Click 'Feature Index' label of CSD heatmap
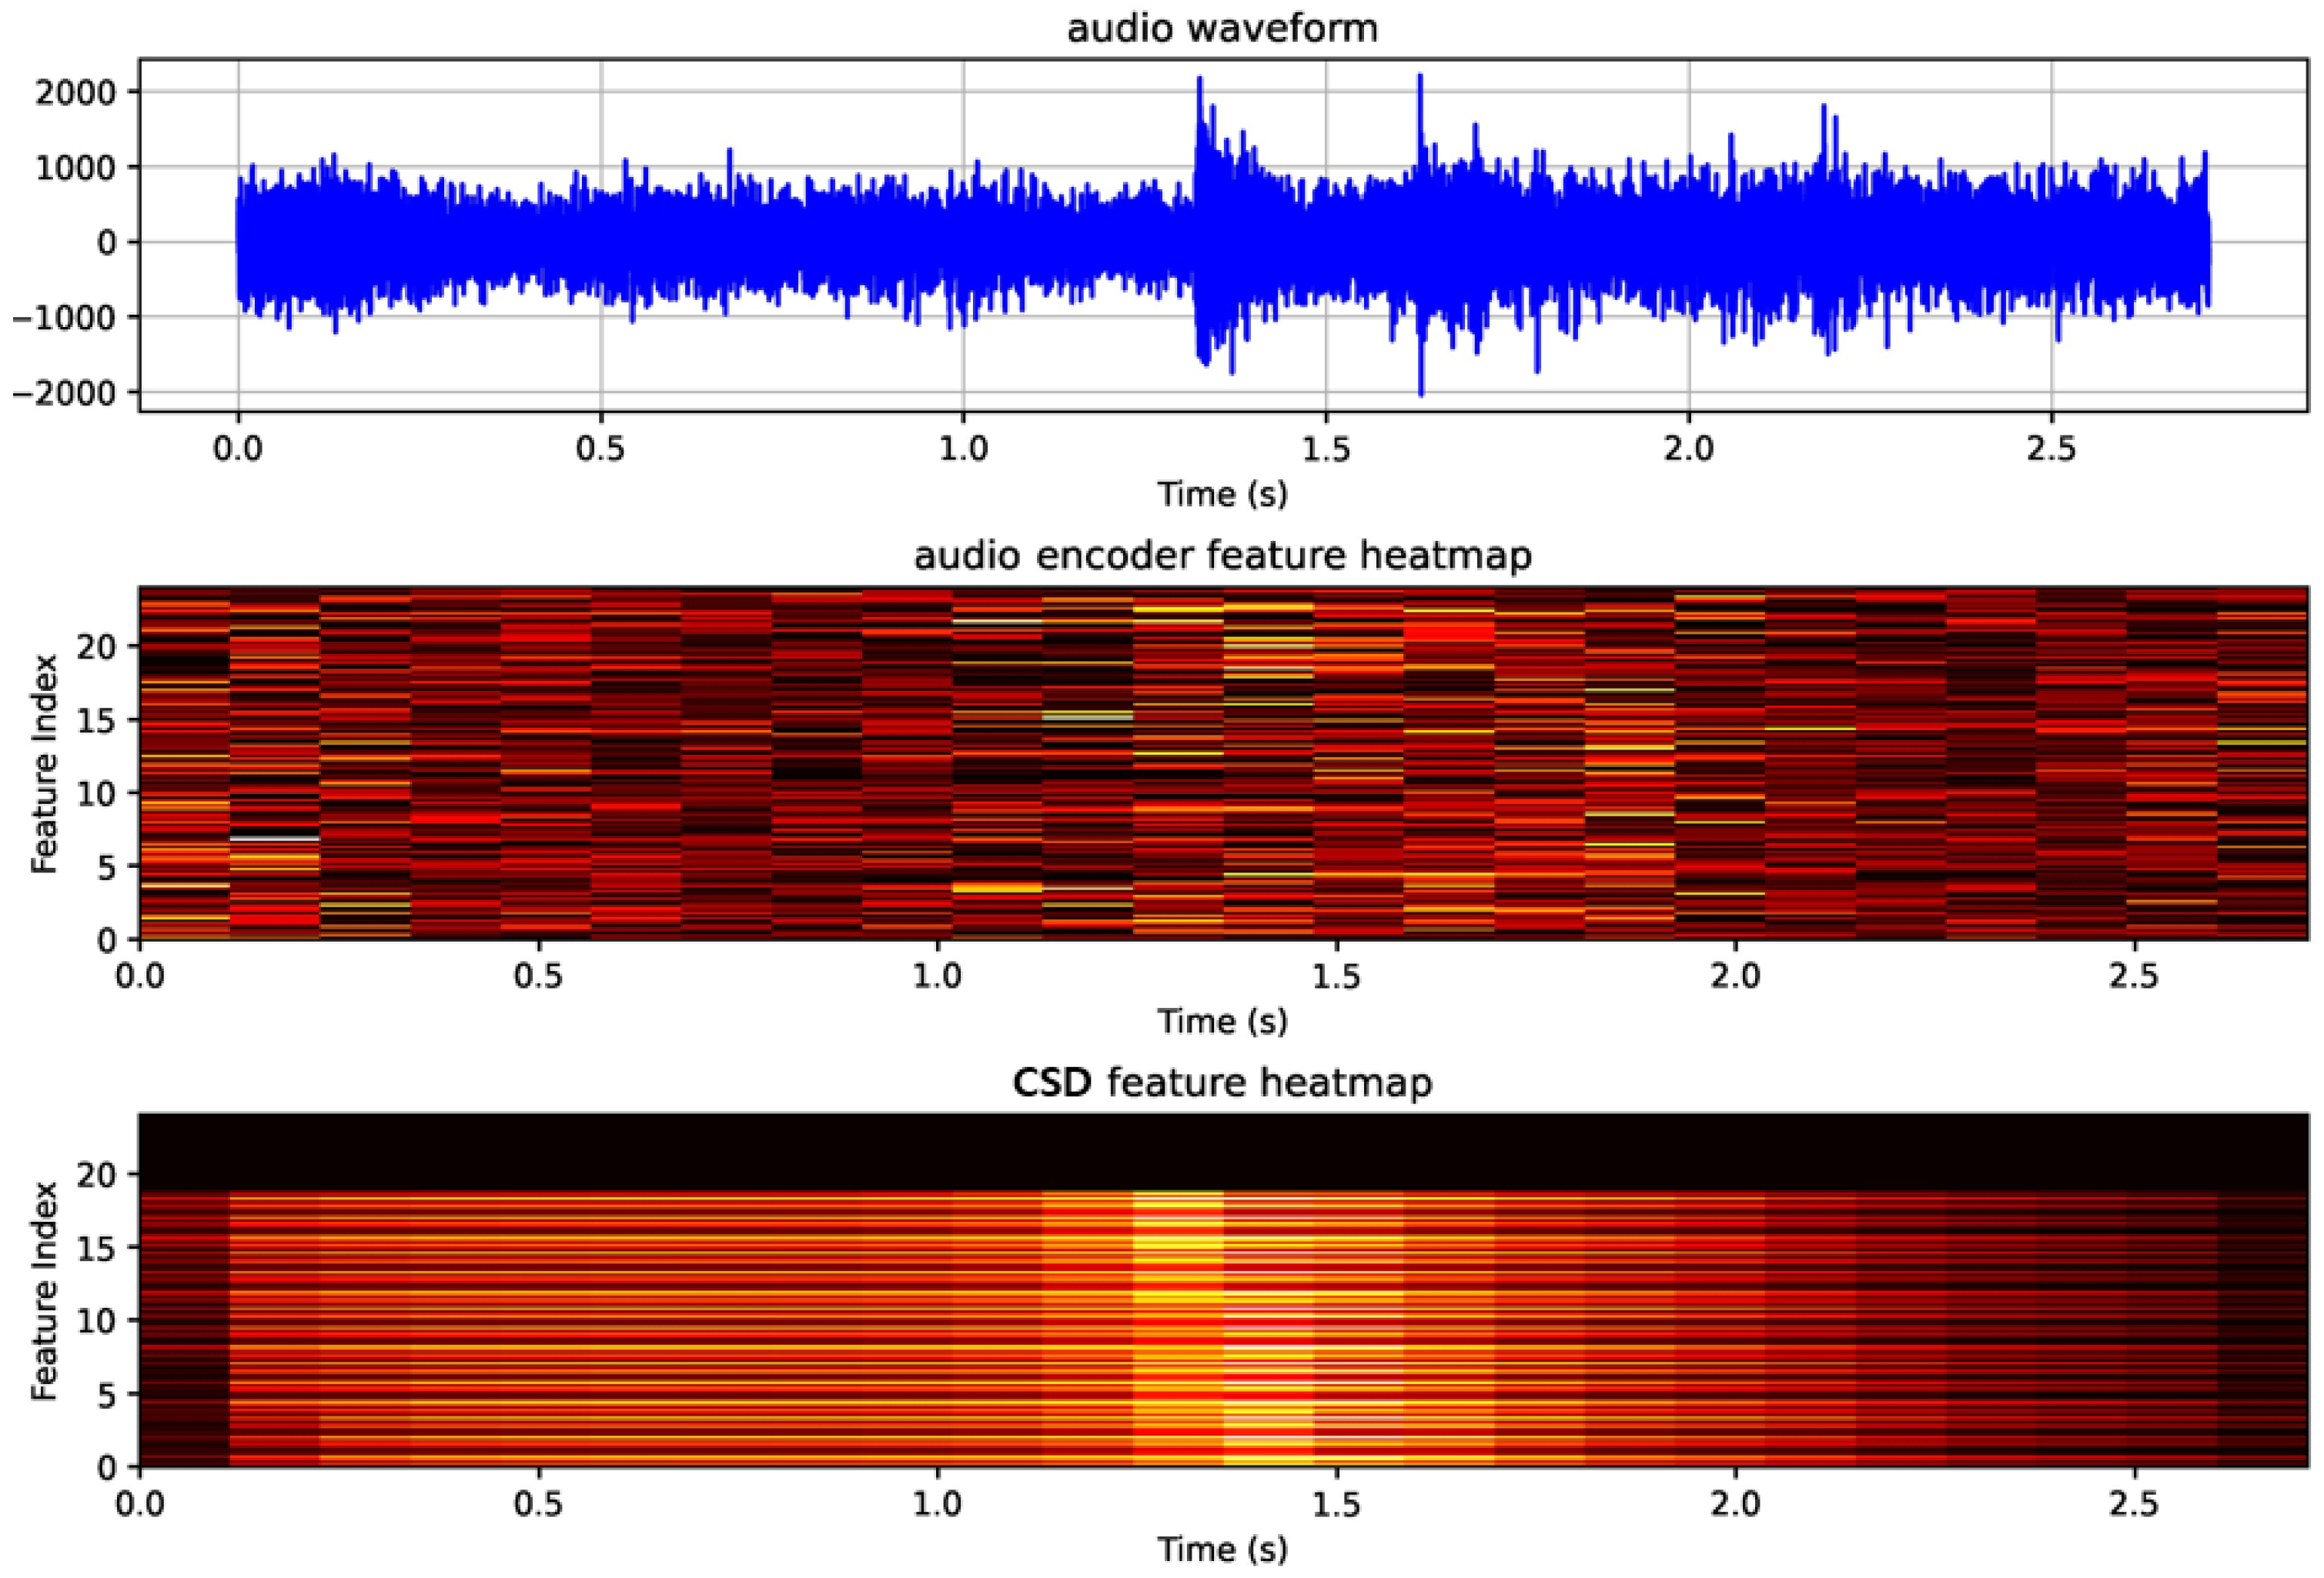The height and width of the screenshot is (1578, 2324). pos(44,1291)
